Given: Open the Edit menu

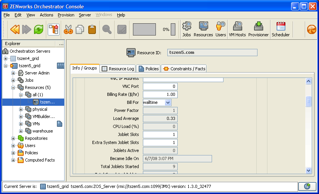Looking at the screenshot, I should (x=18, y=15).
